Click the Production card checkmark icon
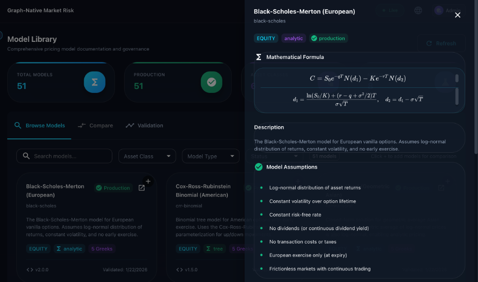The width and height of the screenshot is (478, 282). tap(211, 82)
